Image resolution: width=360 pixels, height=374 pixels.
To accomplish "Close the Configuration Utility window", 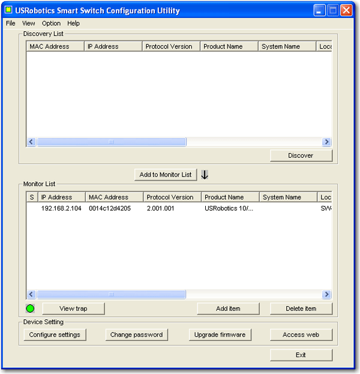I will pos(346,10).
